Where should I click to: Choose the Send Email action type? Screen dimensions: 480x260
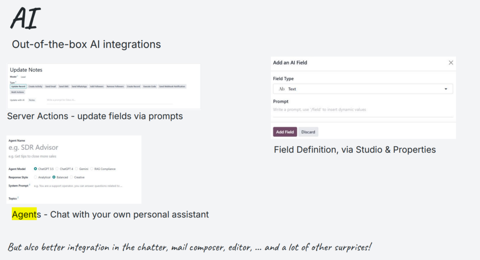[x=51, y=87]
